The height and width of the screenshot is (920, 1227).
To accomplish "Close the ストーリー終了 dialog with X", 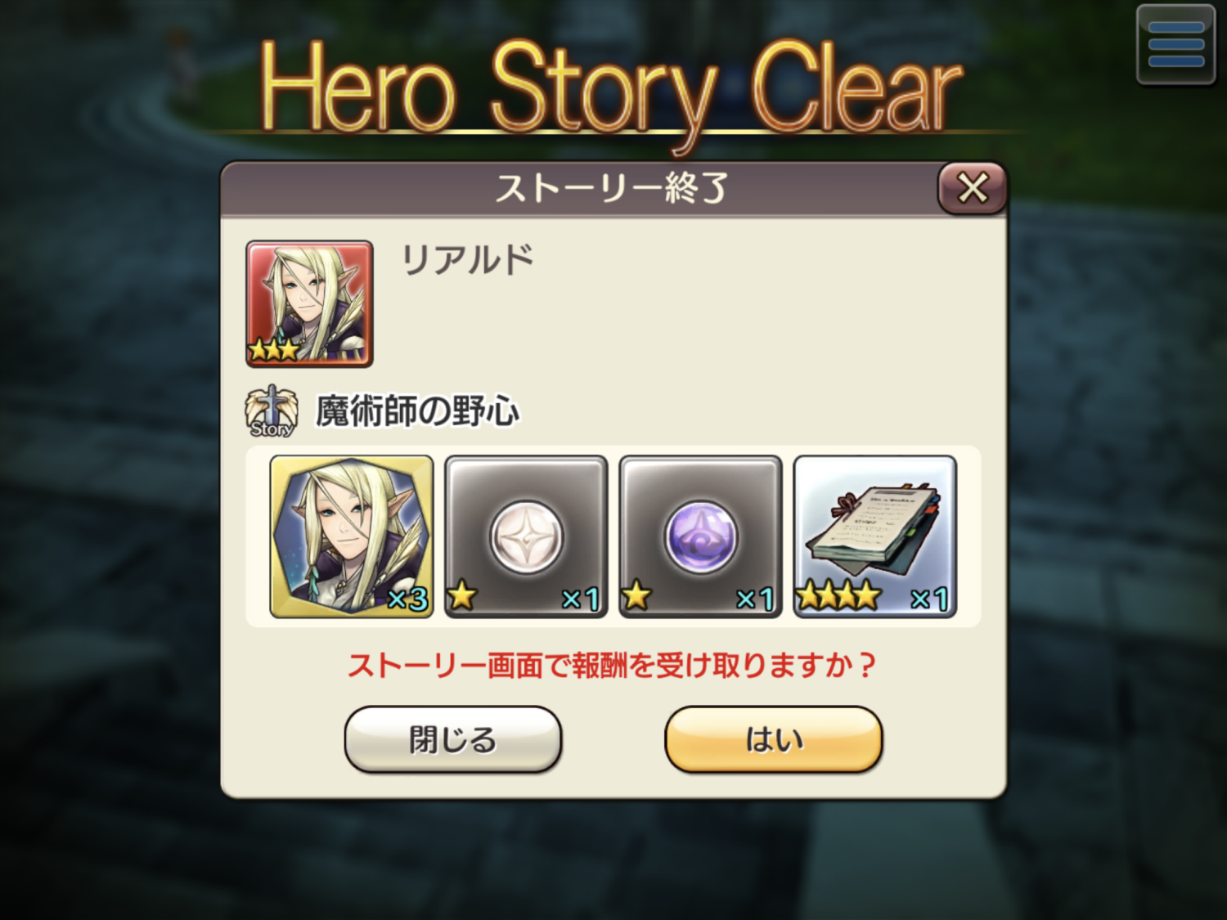I will [972, 188].
